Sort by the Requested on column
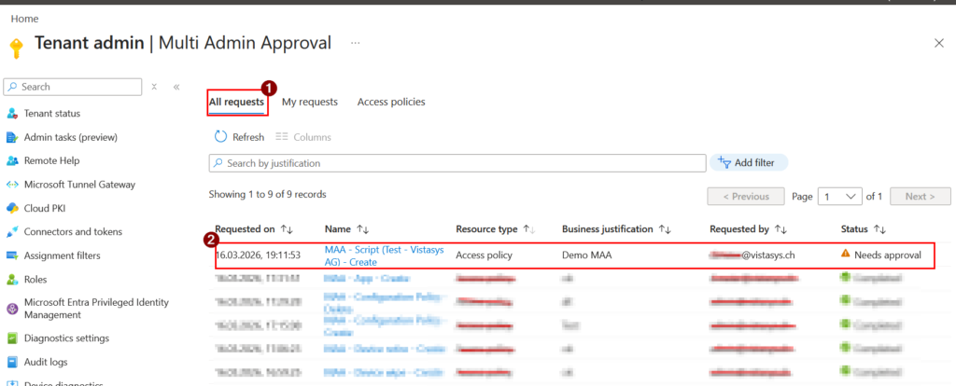The width and height of the screenshot is (956, 386). click(x=288, y=229)
